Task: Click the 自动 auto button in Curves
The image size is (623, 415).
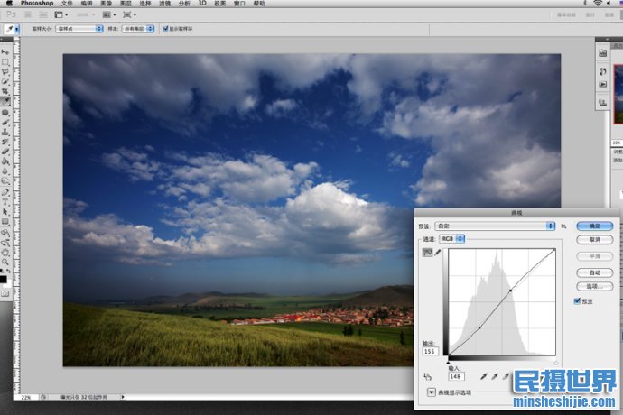Action: tap(595, 272)
